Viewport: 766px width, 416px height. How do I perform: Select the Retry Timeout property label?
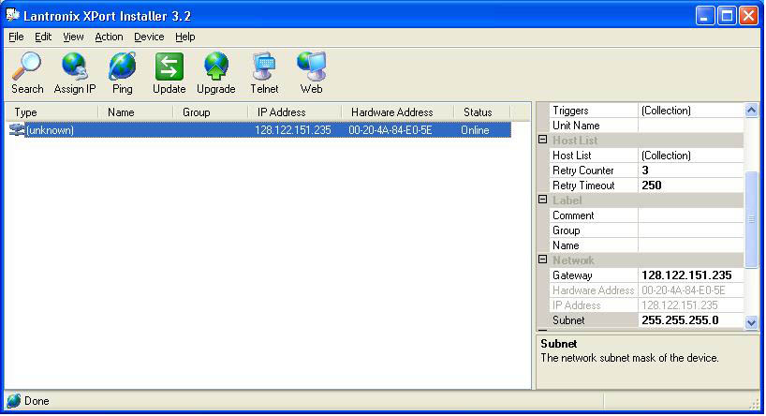583,186
